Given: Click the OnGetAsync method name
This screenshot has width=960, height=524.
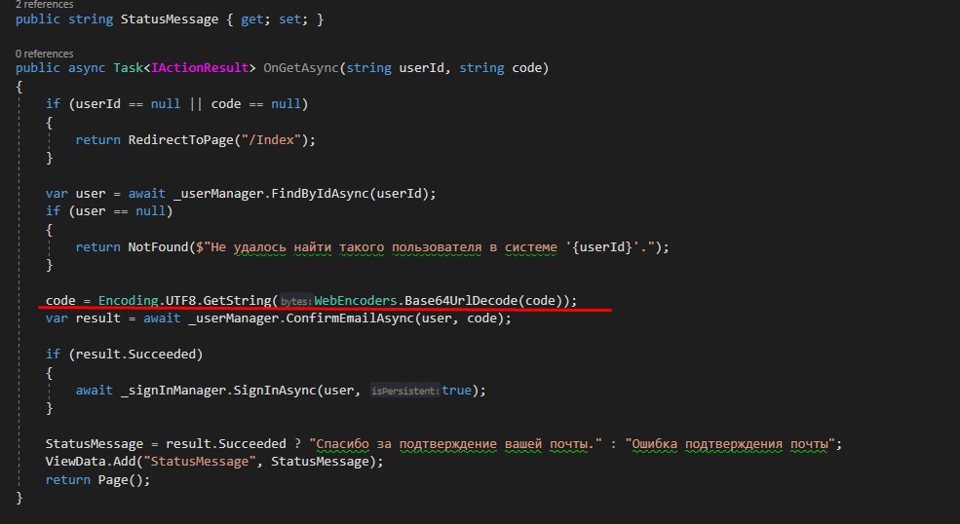Looking at the screenshot, I should [300, 68].
